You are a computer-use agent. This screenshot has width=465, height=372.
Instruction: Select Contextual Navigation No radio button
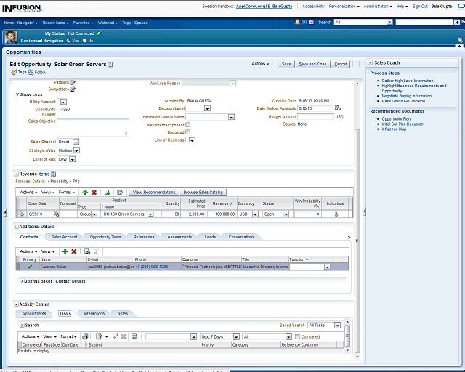(x=85, y=41)
